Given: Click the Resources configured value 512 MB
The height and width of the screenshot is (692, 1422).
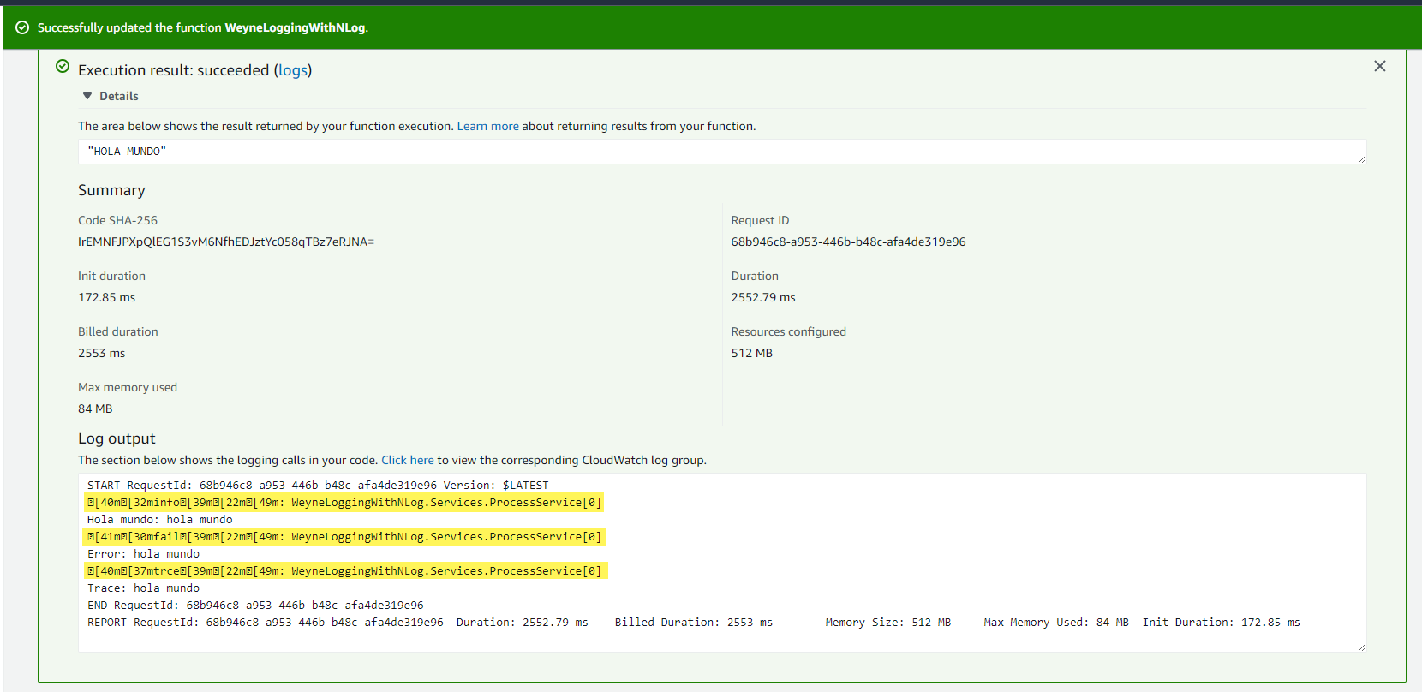Looking at the screenshot, I should tap(752, 353).
